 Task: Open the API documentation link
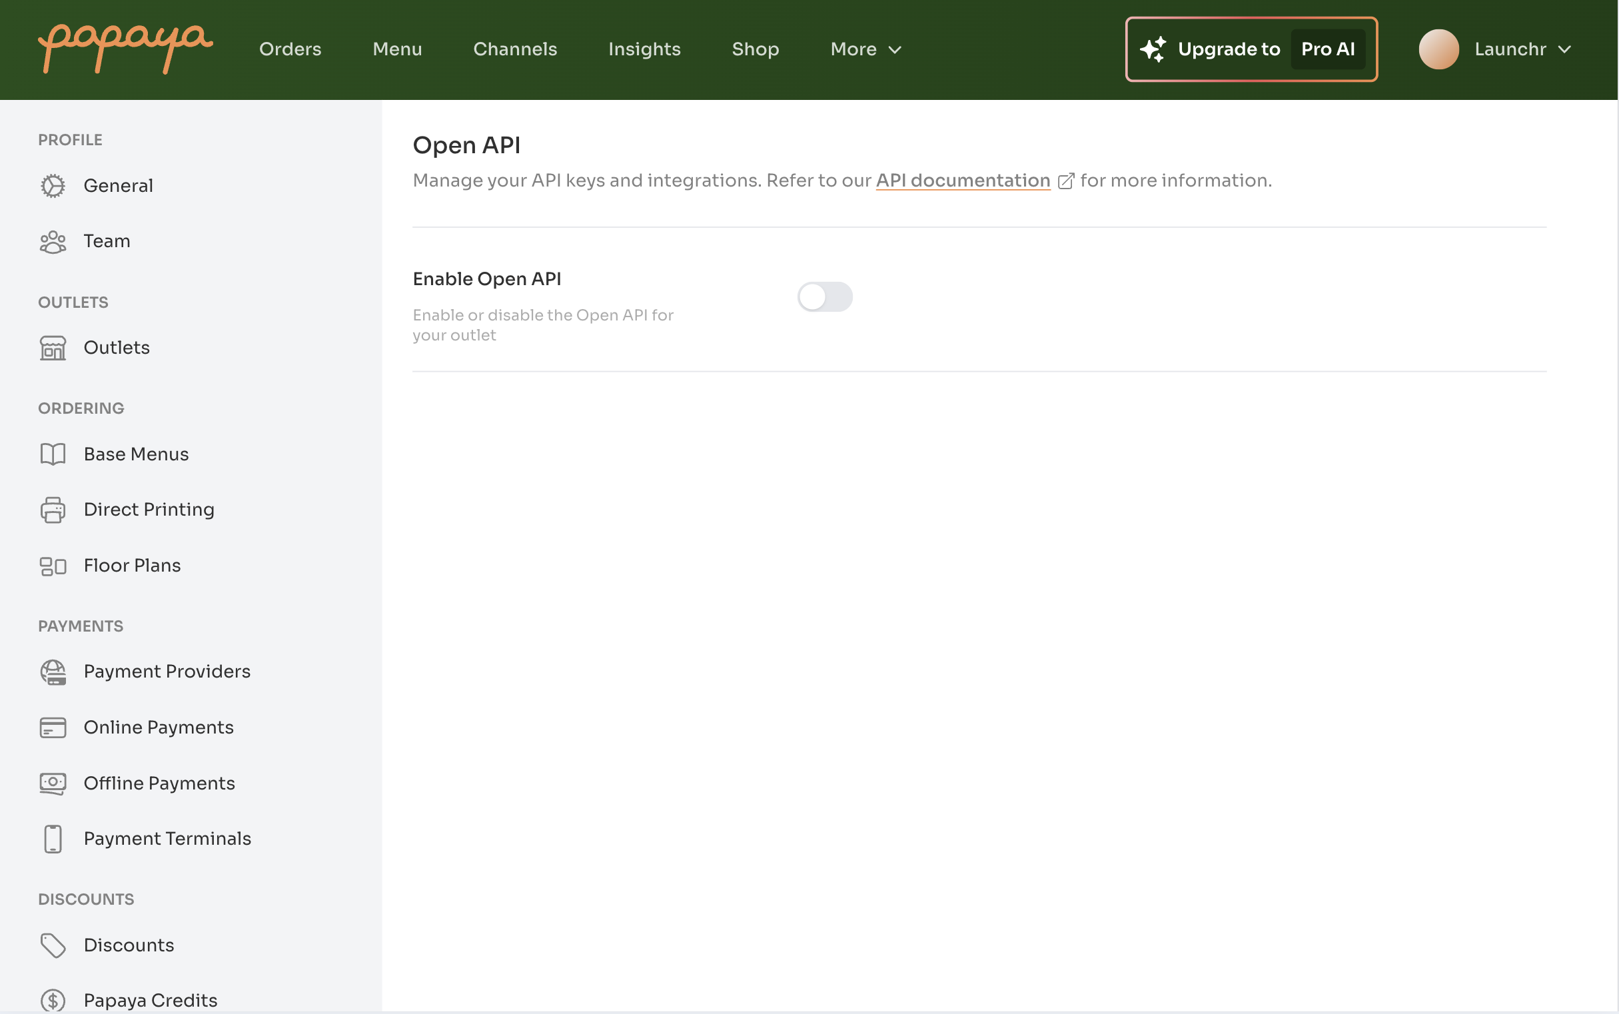(x=963, y=181)
